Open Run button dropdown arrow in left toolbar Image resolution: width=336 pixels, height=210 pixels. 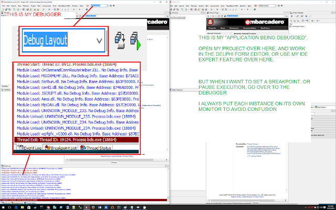(x=46, y=9)
